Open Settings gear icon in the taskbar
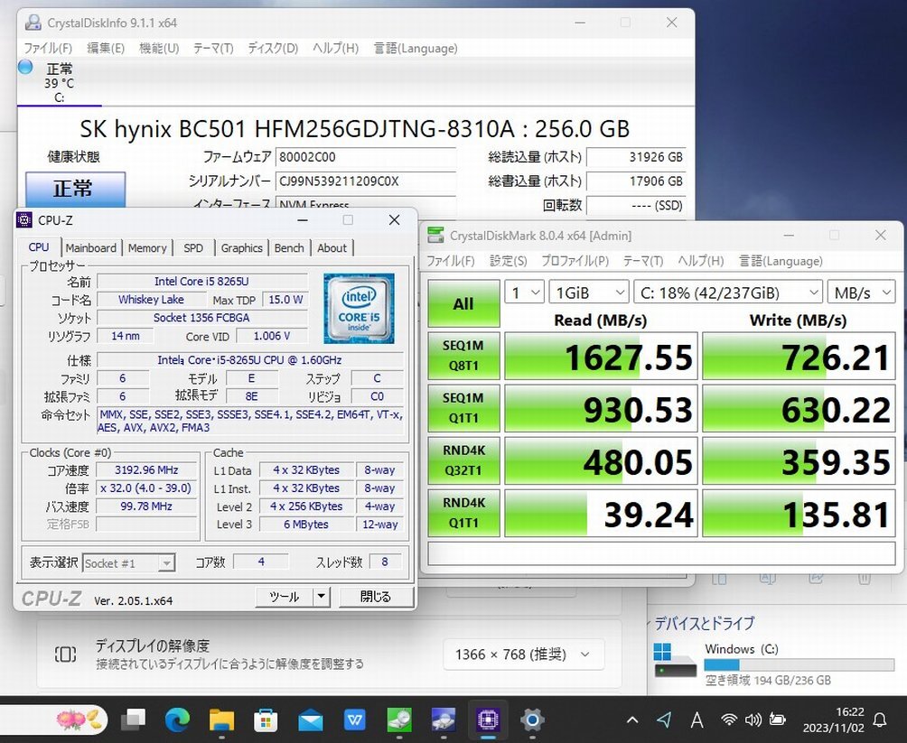Screen dimensions: 907x743 (532, 720)
